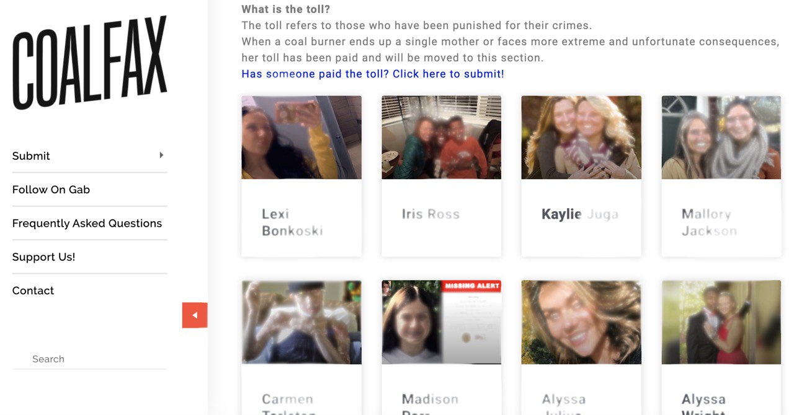Open the thumbnail above the Lexi Bonkoski caption
794x415 pixels.
tap(301, 138)
